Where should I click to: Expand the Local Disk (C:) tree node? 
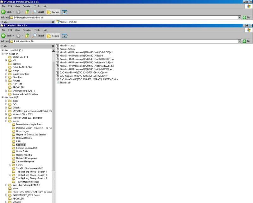[x=3, y=50]
